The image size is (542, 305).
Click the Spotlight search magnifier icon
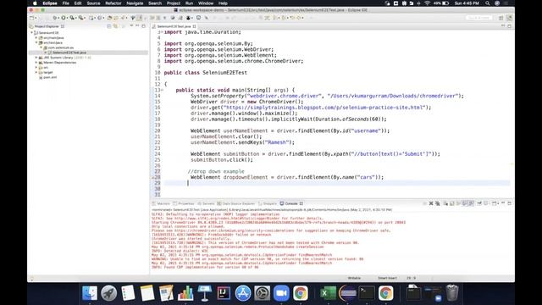coord(488,3)
